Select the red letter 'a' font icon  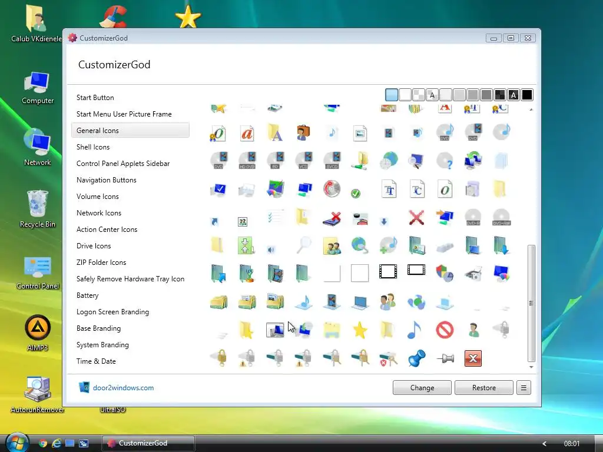(247, 133)
